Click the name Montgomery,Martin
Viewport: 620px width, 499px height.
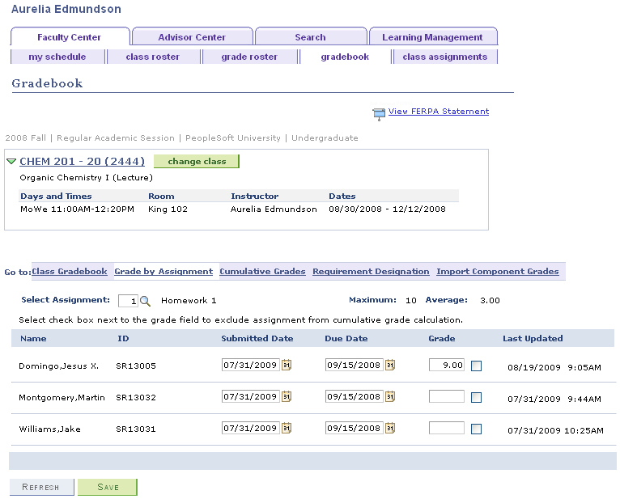pyautogui.click(x=62, y=398)
